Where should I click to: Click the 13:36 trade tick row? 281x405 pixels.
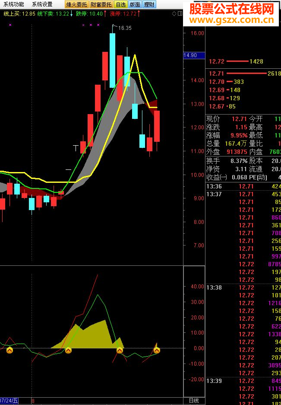(243, 186)
